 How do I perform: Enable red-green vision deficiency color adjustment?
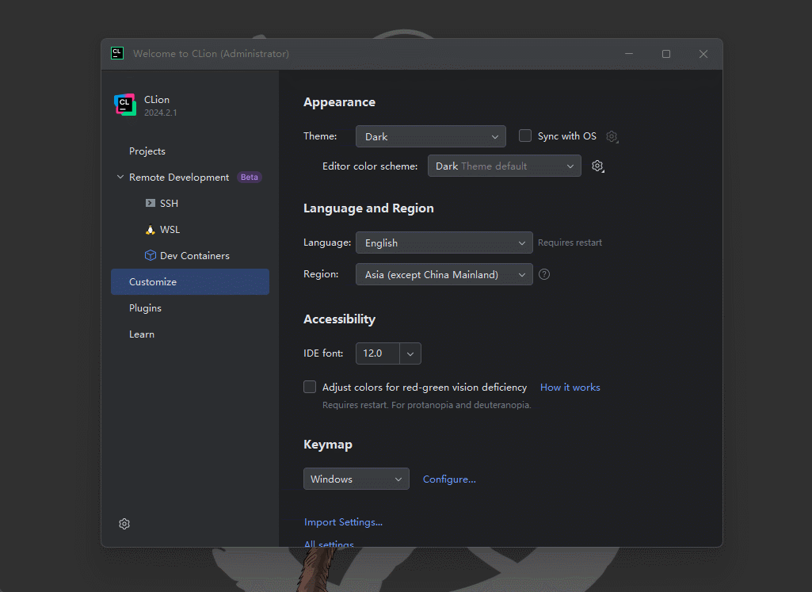pyautogui.click(x=310, y=388)
